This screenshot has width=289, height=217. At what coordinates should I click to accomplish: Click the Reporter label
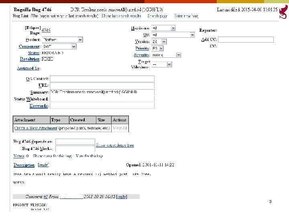coord(208,30)
